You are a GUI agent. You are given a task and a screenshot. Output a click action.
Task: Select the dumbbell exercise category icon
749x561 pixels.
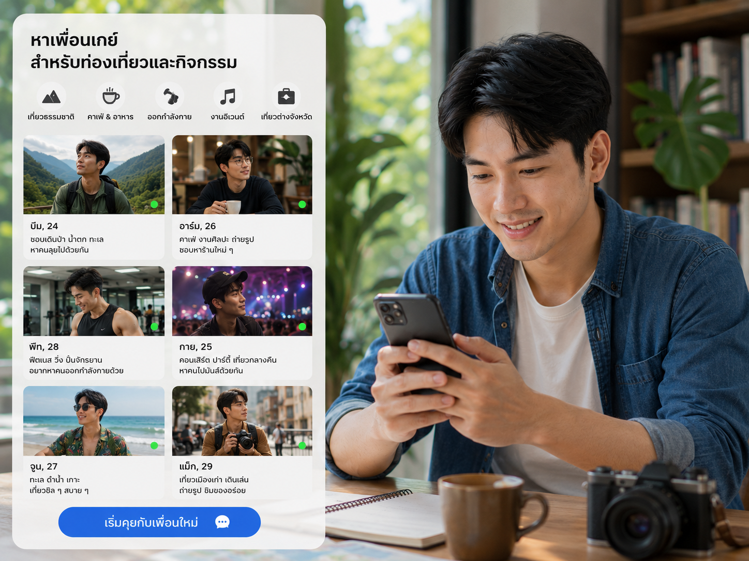170,96
